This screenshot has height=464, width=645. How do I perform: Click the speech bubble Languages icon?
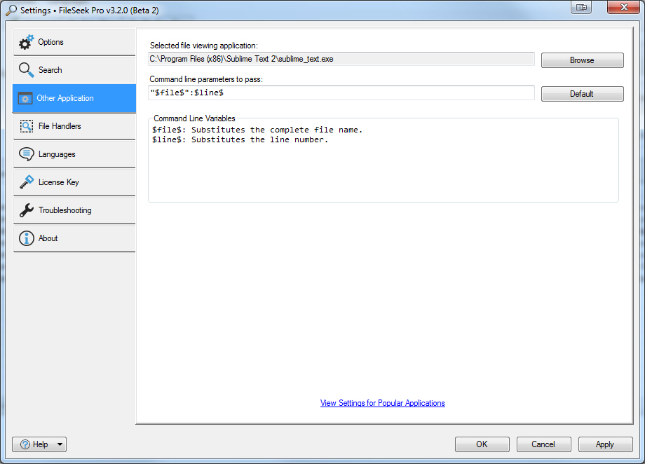click(x=26, y=154)
